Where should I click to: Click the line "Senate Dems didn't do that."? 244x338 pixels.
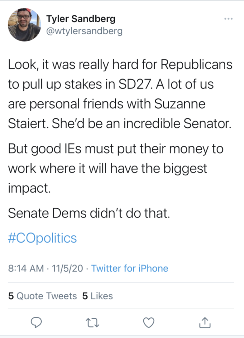[89, 213]
